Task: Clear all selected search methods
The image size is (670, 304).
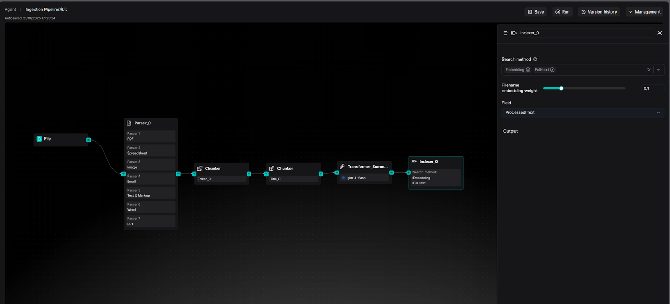Action: point(649,70)
